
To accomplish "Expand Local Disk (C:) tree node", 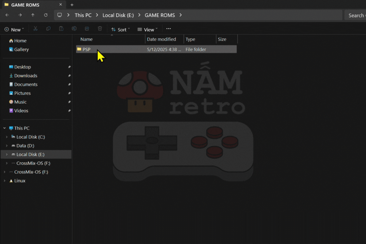I will tap(7, 137).
